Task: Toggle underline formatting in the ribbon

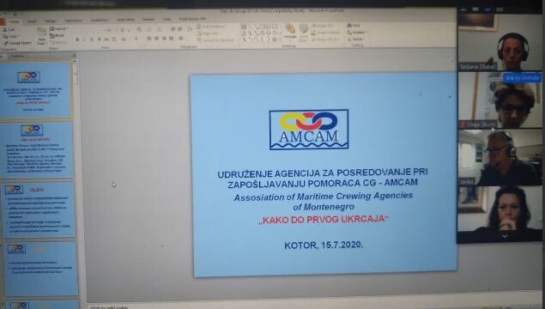Action: tap(92, 39)
